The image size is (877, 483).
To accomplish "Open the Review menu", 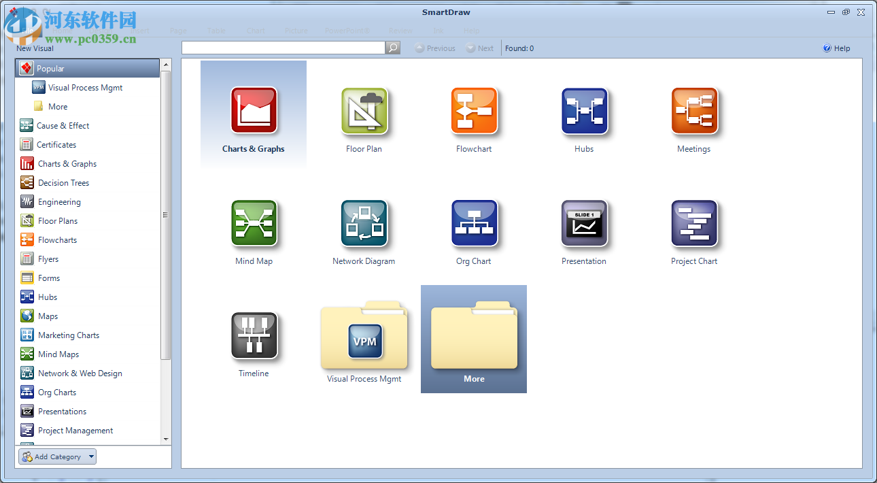I will click(400, 31).
